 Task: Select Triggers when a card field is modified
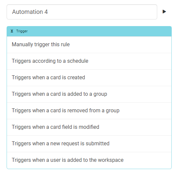(89, 127)
